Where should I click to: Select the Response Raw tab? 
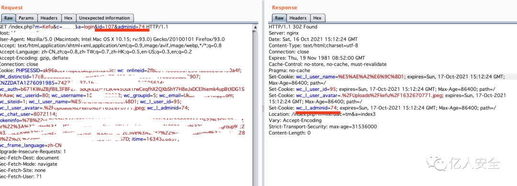coord(279,18)
